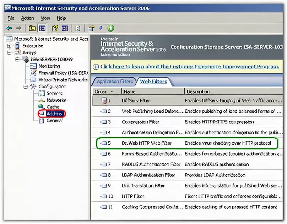The height and width of the screenshot is (224, 287).
Task: Click the Compression Filter row icon
Action: tap(104, 122)
